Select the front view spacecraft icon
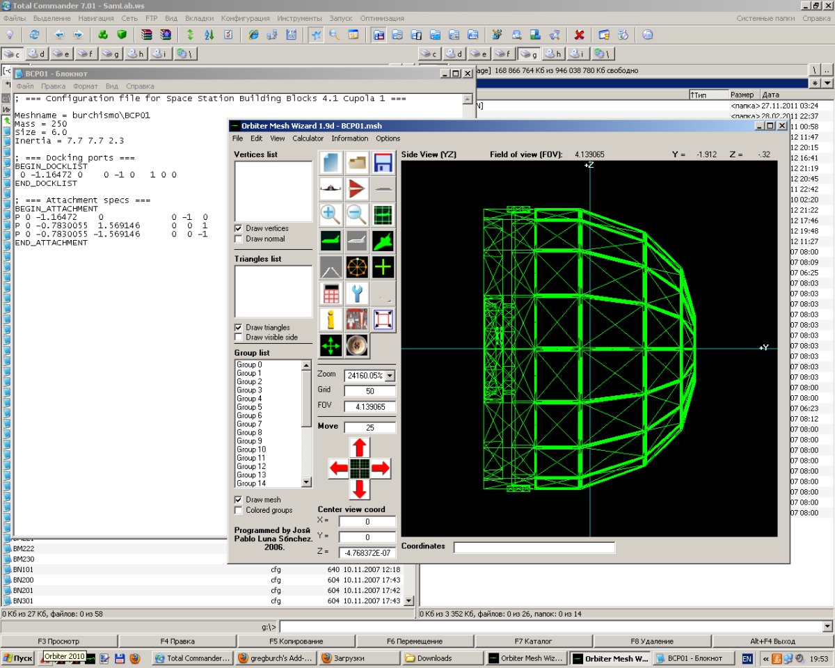835x668 pixels. click(x=331, y=189)
